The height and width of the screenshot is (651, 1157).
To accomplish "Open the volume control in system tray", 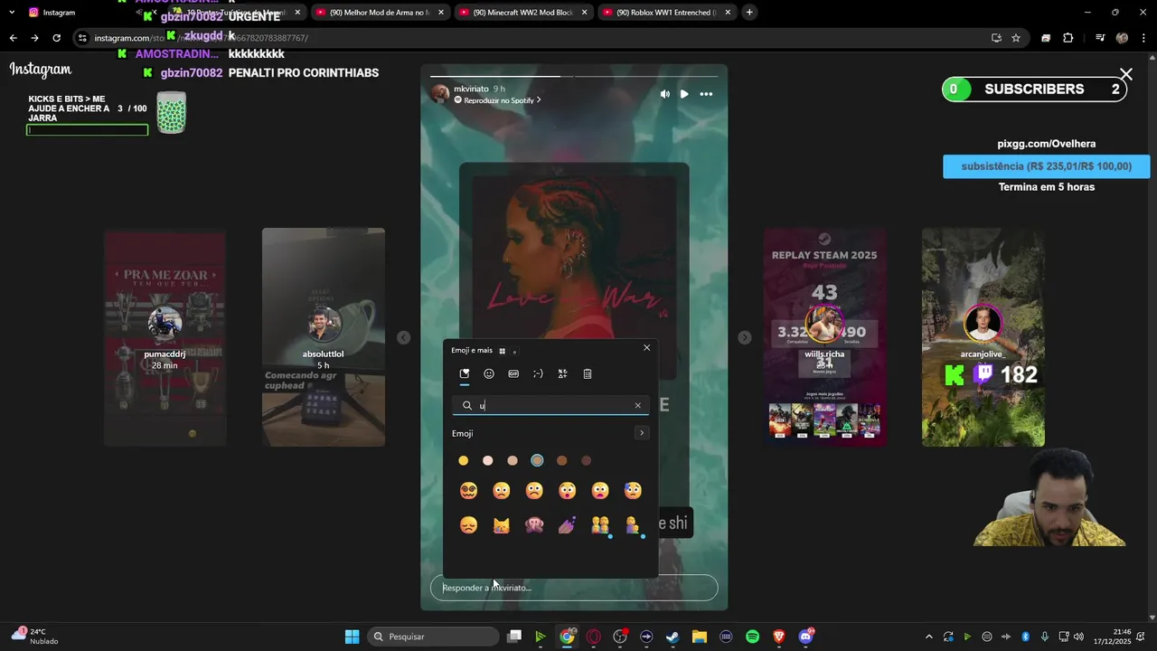I will (x=1078, y=637).
